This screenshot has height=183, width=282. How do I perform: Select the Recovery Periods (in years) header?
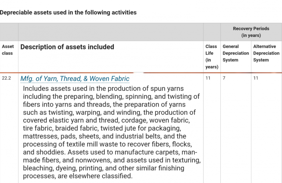[x=251, y=32]
